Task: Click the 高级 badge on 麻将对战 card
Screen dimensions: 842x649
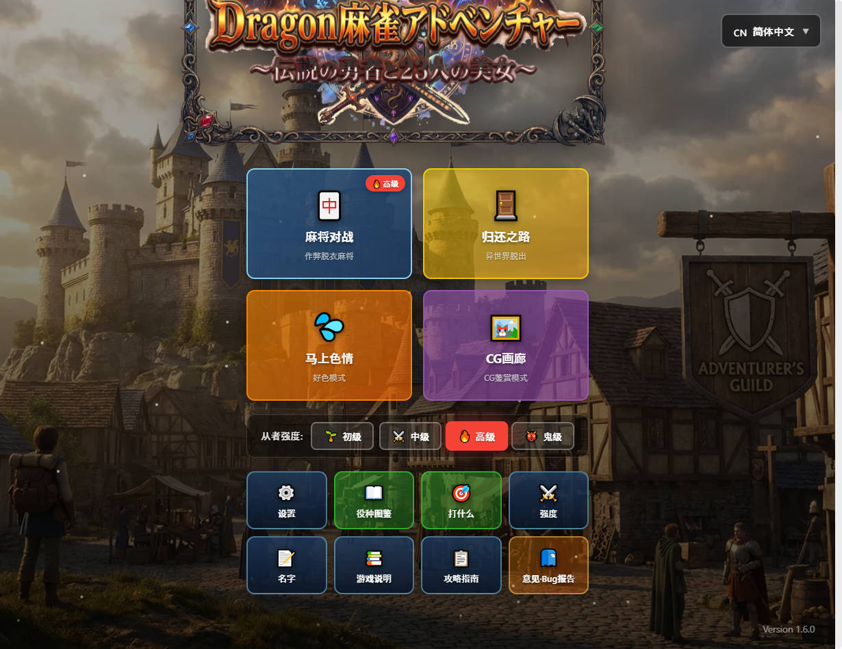Action: 385,183
